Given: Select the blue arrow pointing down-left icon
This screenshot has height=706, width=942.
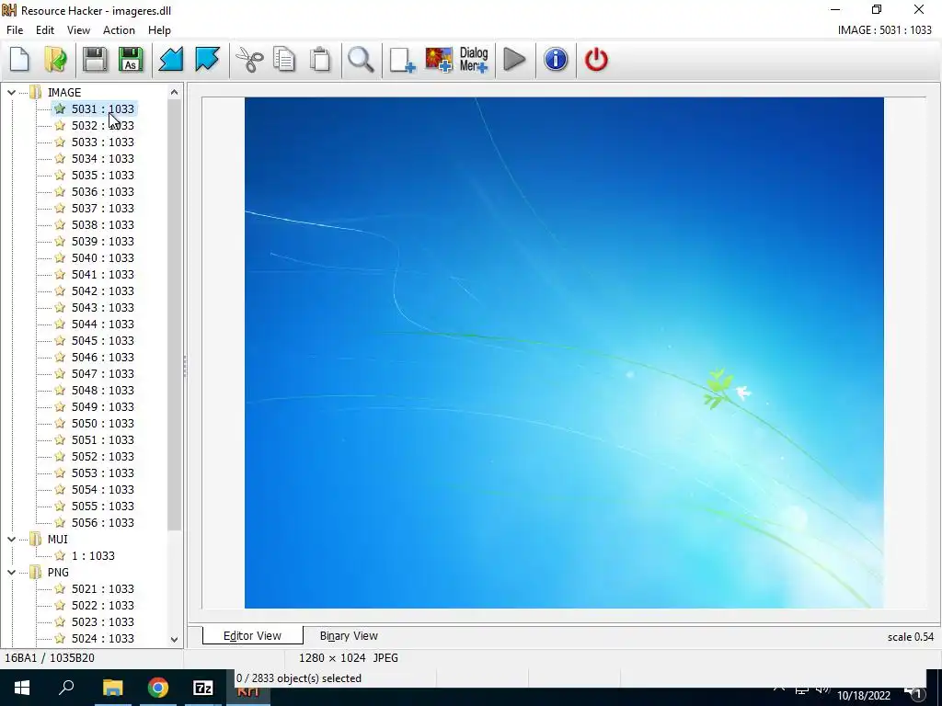Looking at the screenshot, I should click(170, 60).
